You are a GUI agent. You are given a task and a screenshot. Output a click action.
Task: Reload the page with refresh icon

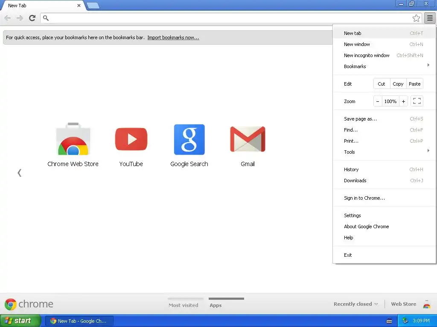(x=32, y=18)
